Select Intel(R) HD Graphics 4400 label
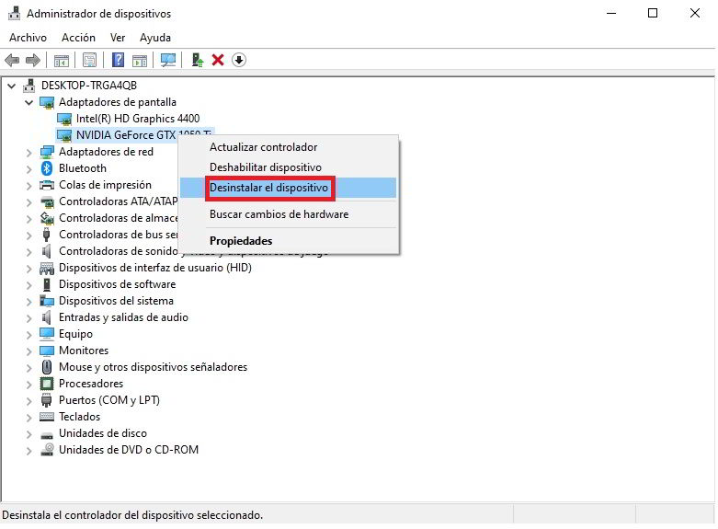718x529 pixels. [138, 119]
